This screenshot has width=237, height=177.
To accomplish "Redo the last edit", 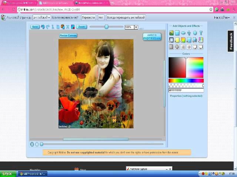I will [48, 27].
